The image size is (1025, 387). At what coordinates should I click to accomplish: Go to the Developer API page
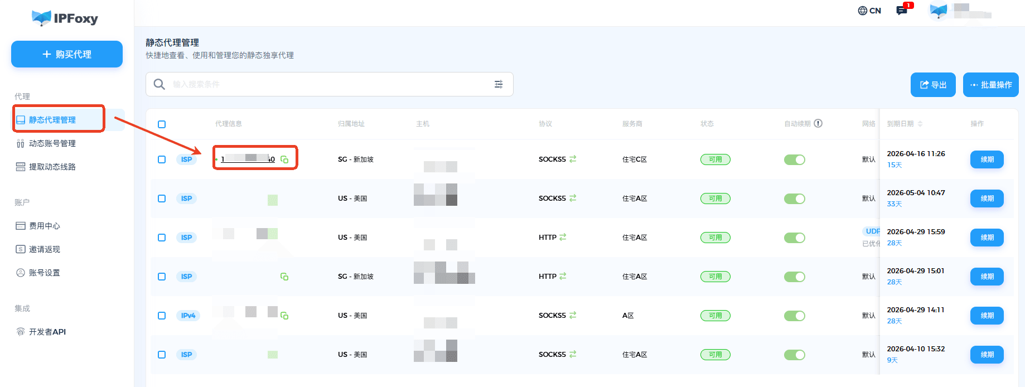[x=47, y=332]
